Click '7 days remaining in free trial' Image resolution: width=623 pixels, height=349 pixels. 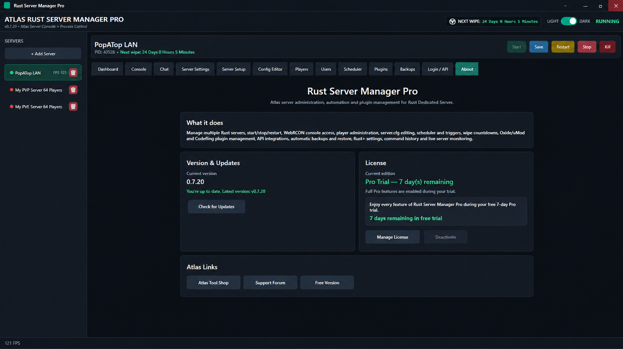(406, 218)
